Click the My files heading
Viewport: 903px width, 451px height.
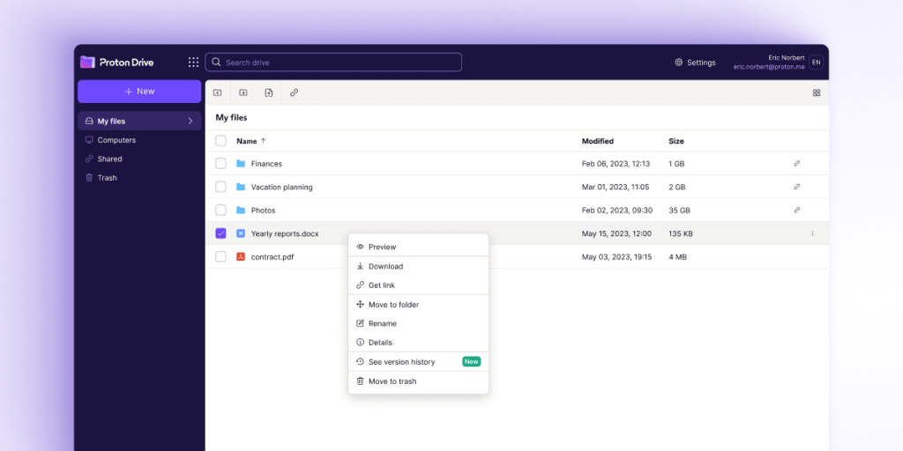pyautogui.click(x=232, y=117)
